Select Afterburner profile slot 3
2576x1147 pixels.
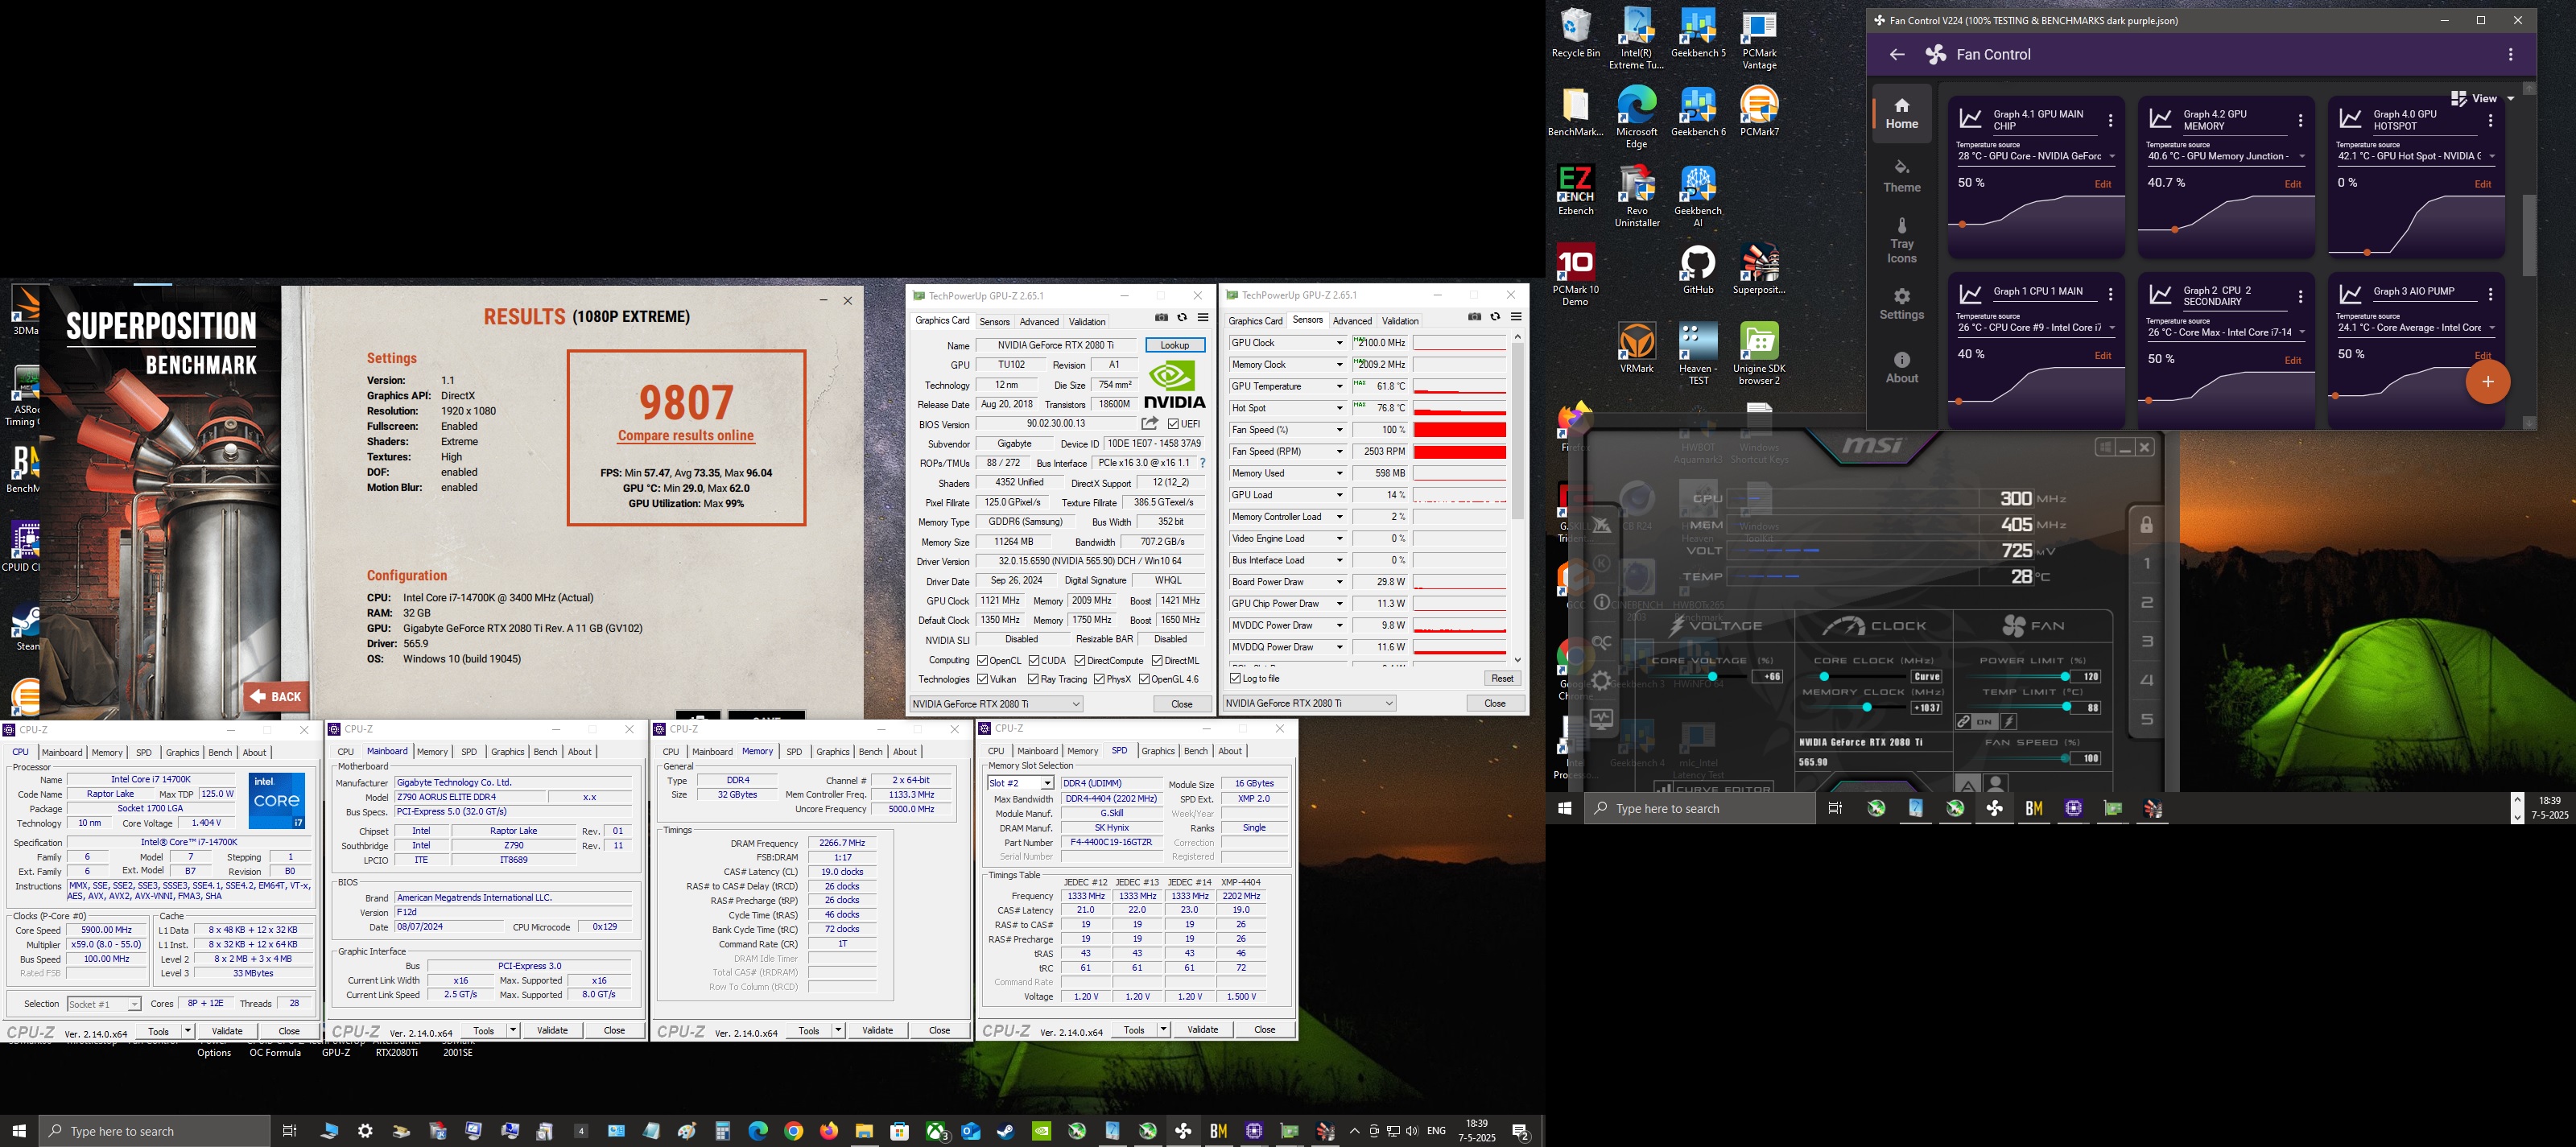point(2146,641)
